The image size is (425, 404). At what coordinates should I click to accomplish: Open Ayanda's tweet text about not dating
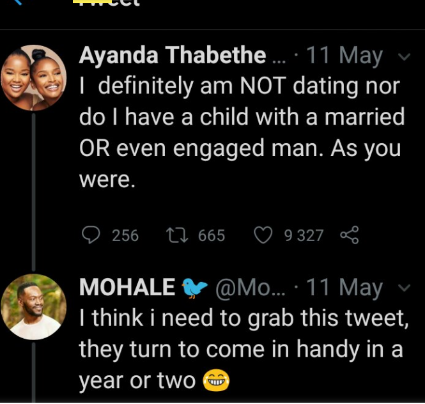pyautogui.click(x=242, y=132)
